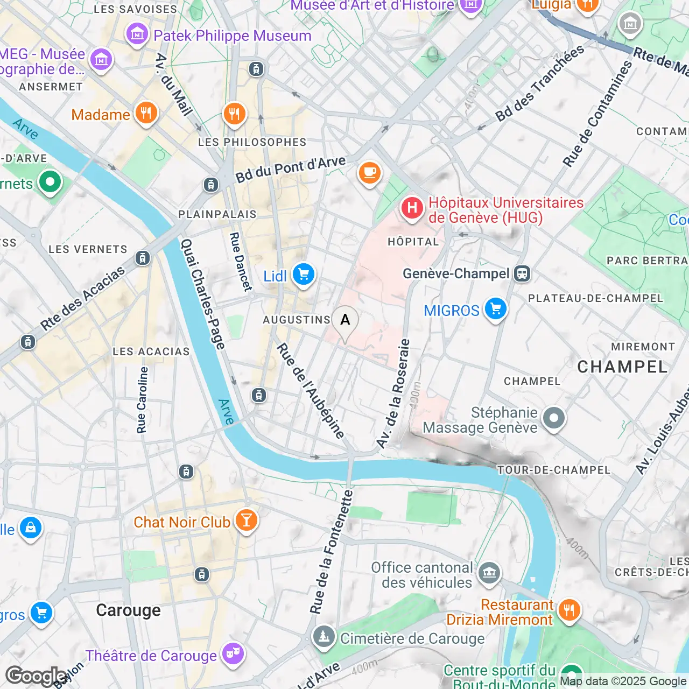Select the Stéphanie Massage Genève marker
Screen dimensions: 689x689
pyautogui.click(x=553, y=418)
